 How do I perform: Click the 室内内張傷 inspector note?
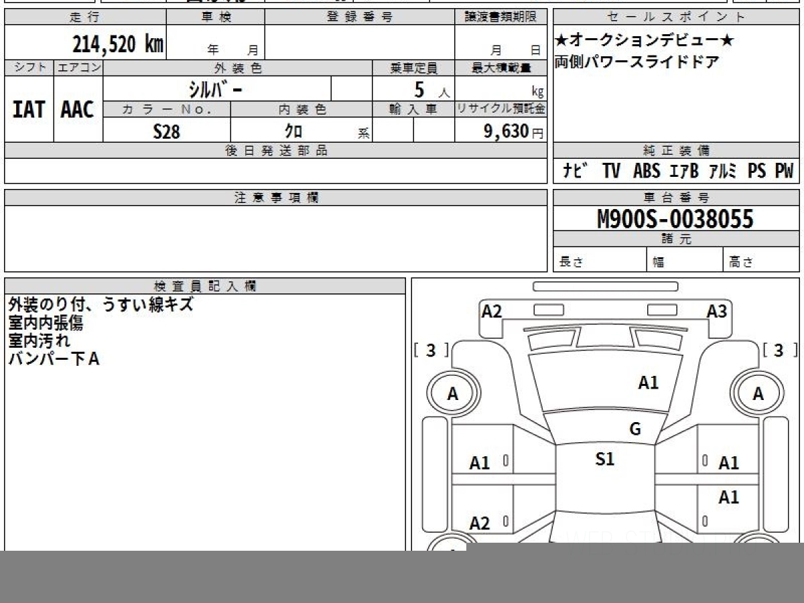click(46, 323)
